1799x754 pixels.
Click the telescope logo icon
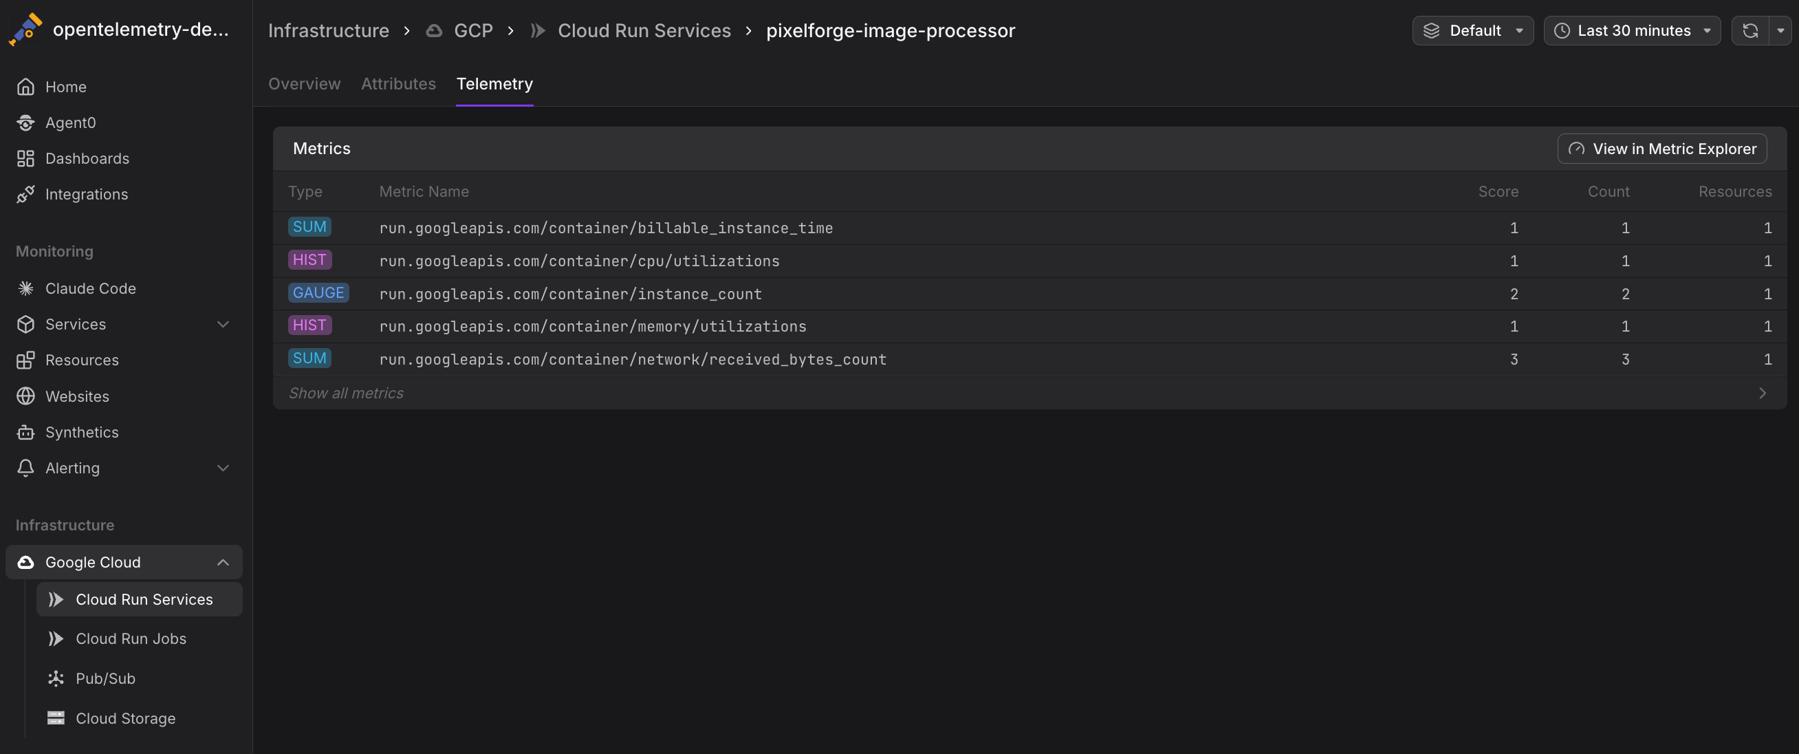25,30
